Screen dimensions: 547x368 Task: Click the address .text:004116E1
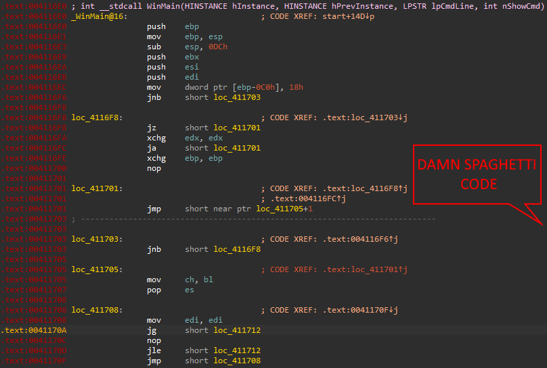click(x=33, y=36)
